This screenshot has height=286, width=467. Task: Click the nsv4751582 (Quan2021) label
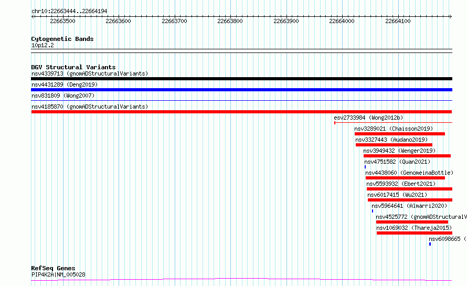pos(397,162)
